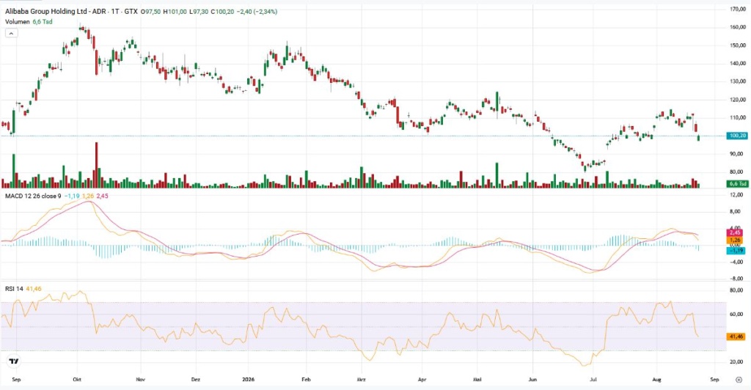Viewport: 751px width, 390px height.
Task: Click the Dez label on the time axis
Action: click(195, 380)
